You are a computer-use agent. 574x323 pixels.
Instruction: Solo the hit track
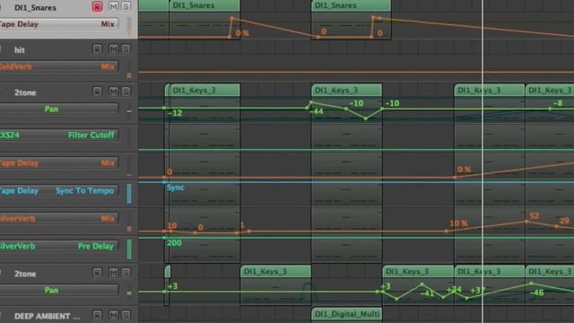(126, 49)
